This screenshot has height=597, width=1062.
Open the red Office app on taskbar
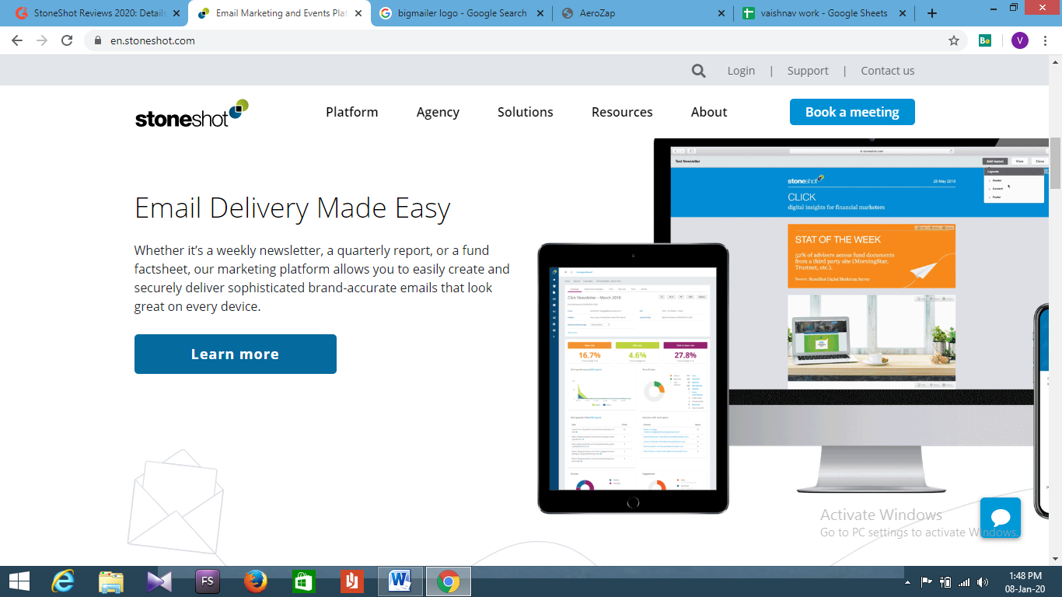tap(351, 581)
